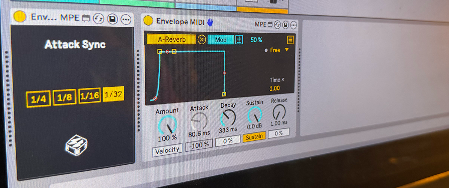
Task: Click the 1.00 ms release value
Action: (279, 123)
